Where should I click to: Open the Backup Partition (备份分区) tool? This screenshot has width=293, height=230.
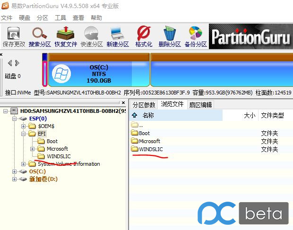pos(196,36)
